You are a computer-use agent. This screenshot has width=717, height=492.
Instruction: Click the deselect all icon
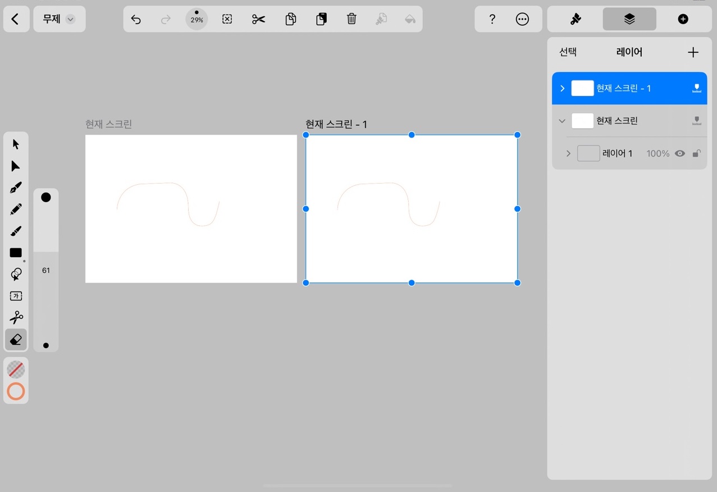[227, 20]
